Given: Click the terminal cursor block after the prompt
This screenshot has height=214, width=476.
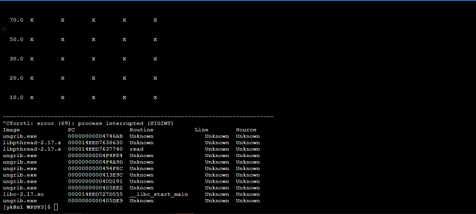Looking at the screenshot, I should (x=55, y=207).
